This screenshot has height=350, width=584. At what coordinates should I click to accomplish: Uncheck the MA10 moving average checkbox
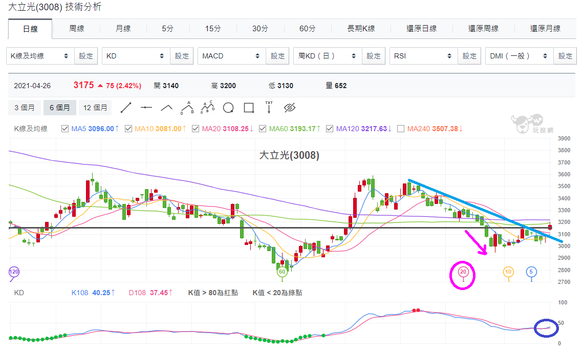128,129
